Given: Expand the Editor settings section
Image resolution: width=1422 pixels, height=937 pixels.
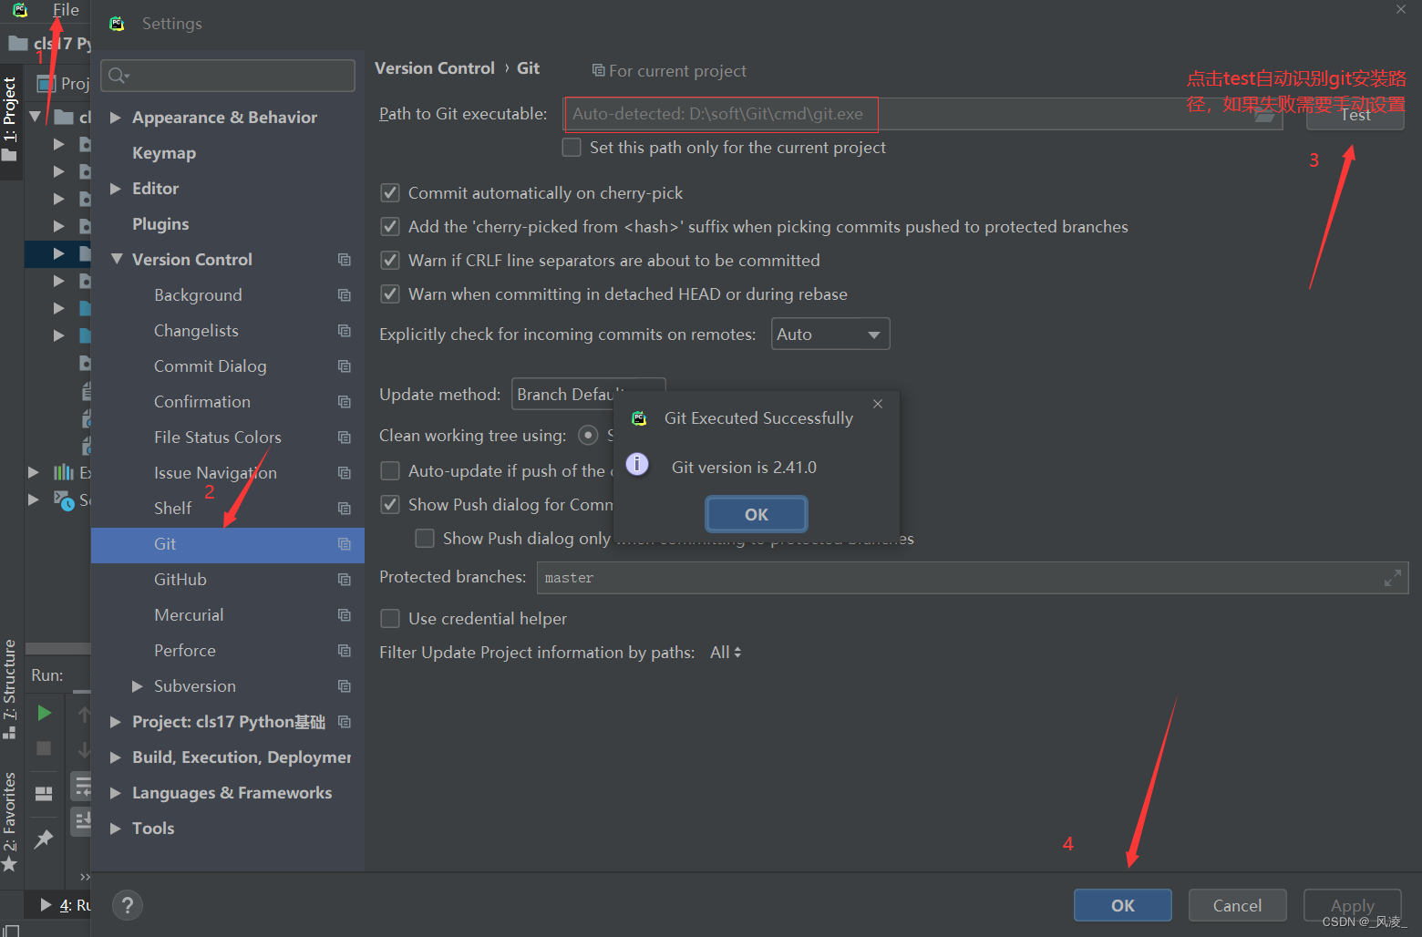Looking at the screenshot, I should point(116,189).
